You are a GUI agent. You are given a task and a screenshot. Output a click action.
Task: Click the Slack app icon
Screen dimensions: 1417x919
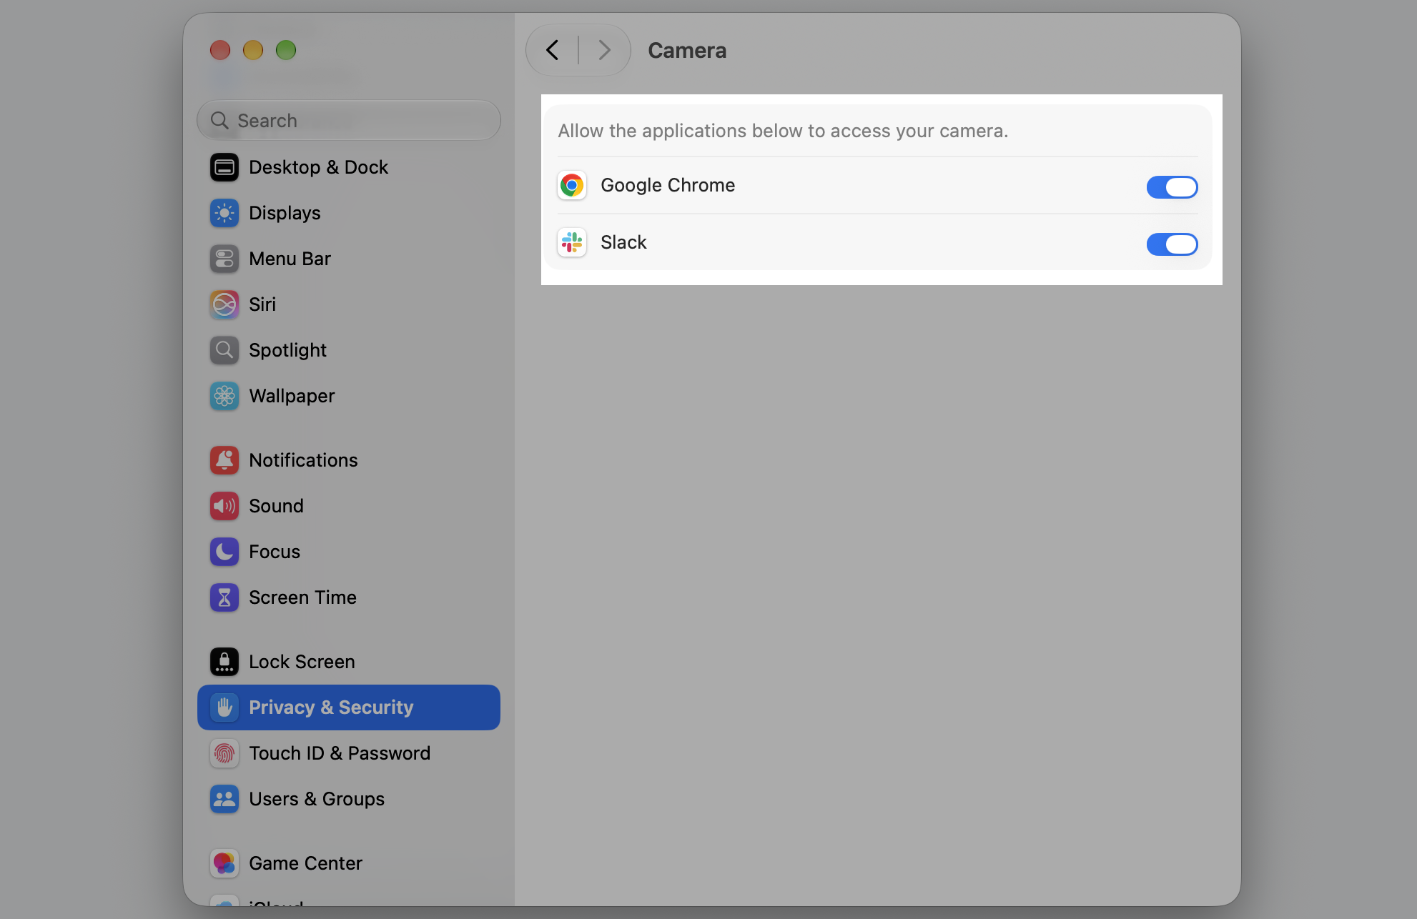572,243
